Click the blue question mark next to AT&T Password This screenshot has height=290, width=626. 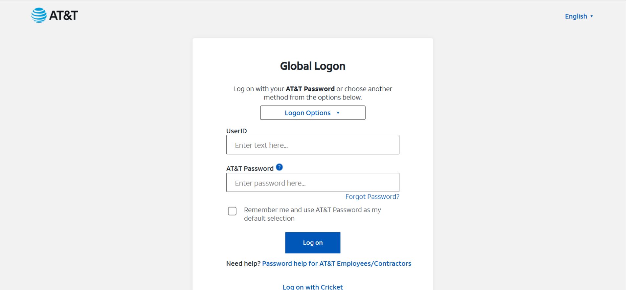tap(279, 167)
